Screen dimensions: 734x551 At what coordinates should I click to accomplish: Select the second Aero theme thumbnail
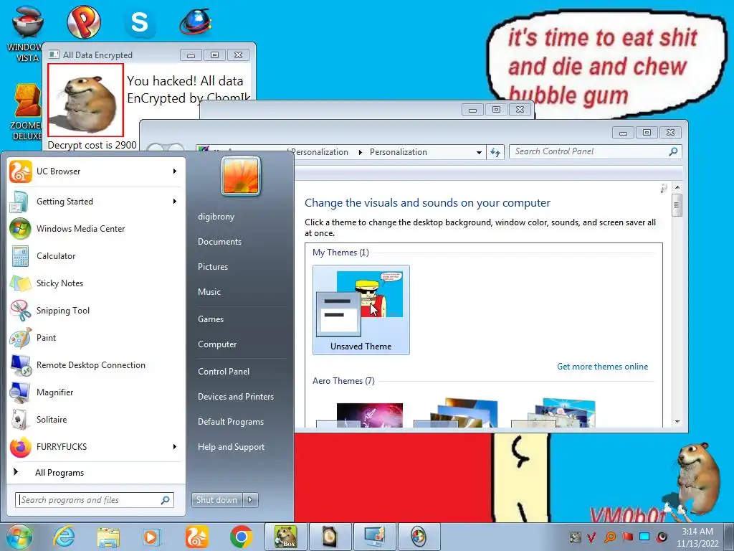(457, 413)
